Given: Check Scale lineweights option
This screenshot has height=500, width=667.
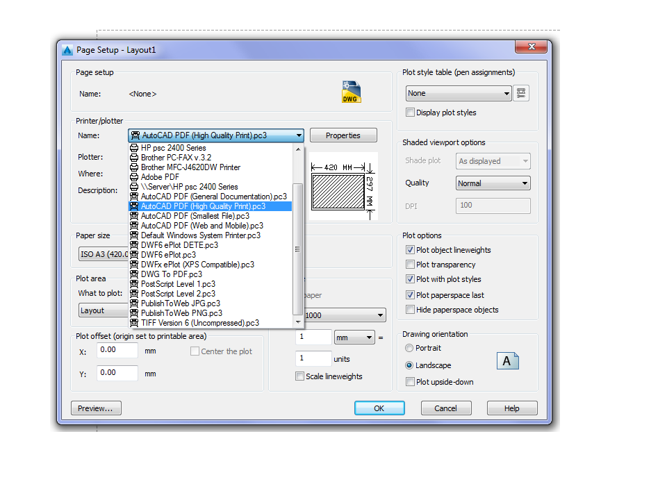Looking at the screenshot, I should click(x=300, y=376).
